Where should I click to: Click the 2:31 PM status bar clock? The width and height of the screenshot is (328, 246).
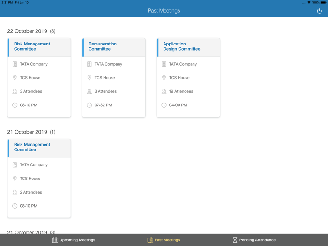pyautogui.click(x=7, y=2)
